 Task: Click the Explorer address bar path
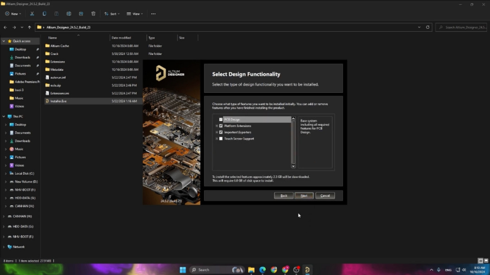tap(69, 28)
